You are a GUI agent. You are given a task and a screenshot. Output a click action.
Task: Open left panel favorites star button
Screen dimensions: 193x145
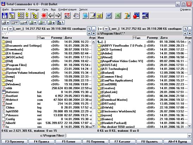pos(89,34)
